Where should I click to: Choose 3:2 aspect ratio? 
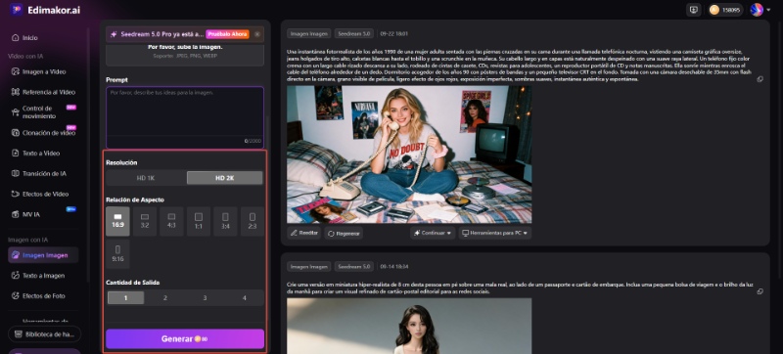click(145, 221)
